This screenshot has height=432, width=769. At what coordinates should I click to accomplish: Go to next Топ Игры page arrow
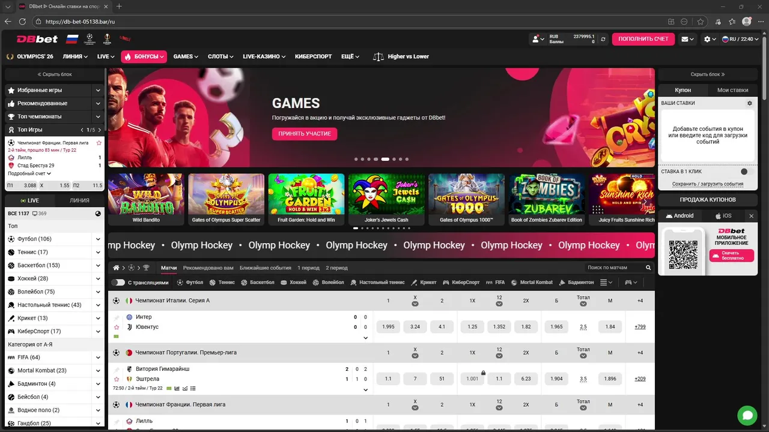pyautogui.click(x=100, y=130)
